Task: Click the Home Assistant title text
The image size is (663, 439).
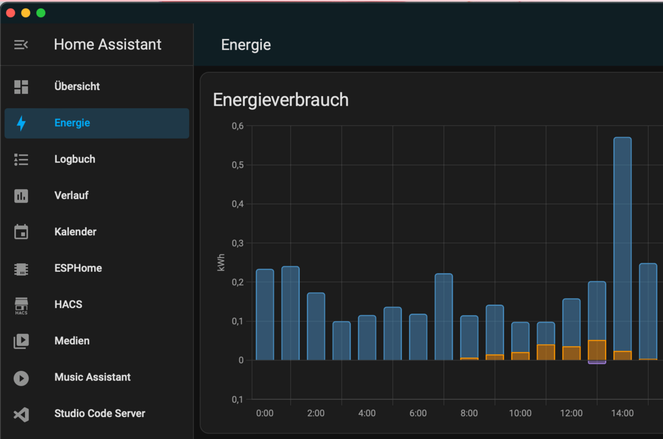Action: tap(108, 45)
